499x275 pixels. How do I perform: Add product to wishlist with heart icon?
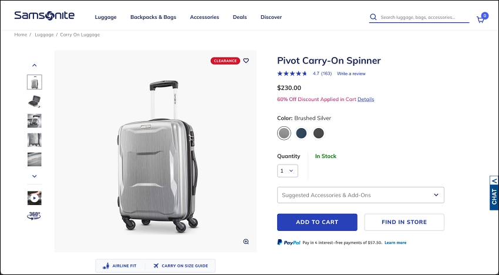click(x=246, y=61)
